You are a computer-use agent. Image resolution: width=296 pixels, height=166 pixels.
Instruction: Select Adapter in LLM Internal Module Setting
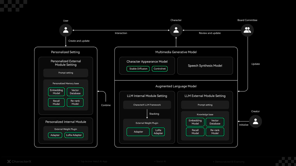pyautogui.click(x=138, y=132)
